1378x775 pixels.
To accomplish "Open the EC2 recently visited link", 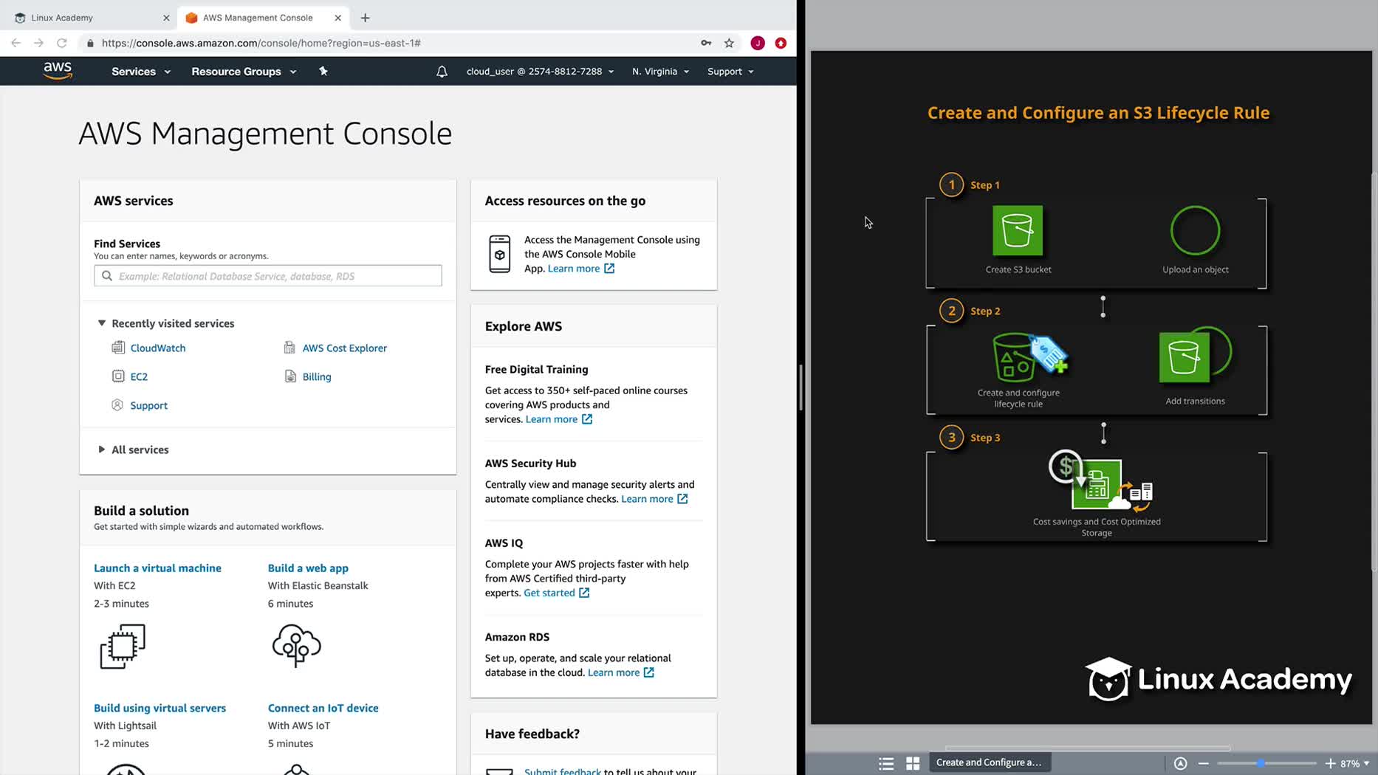I will click(139, 376).
